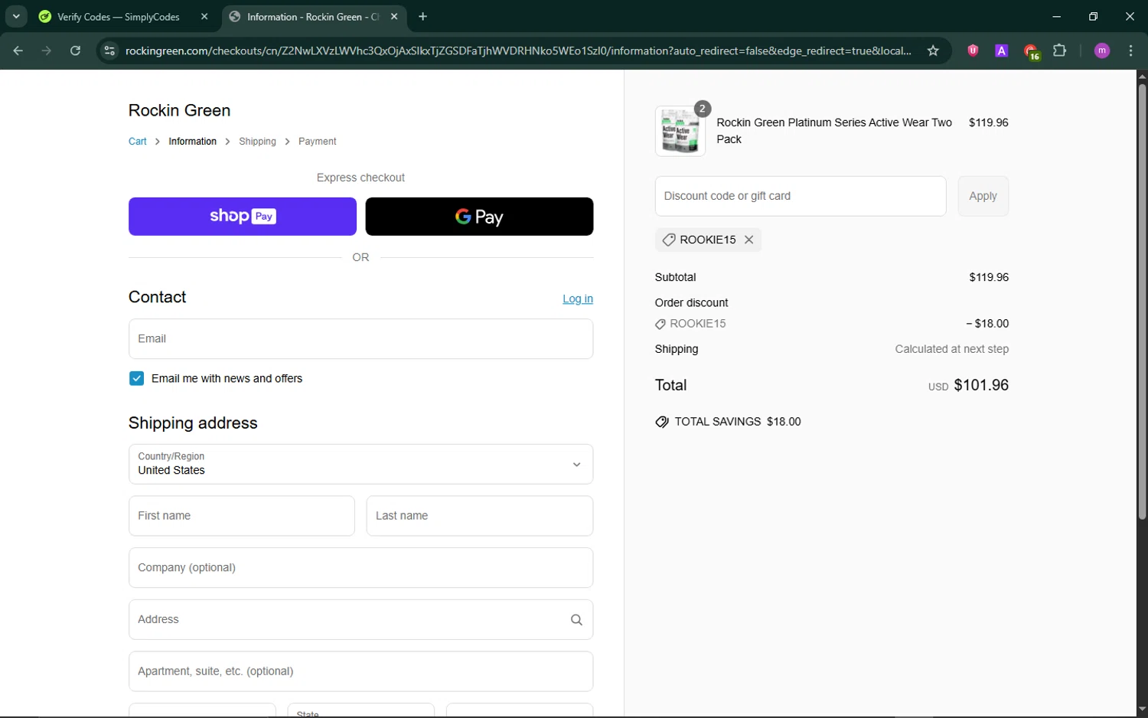
Task: Focus the Address field
Action: tap(360, 619)
